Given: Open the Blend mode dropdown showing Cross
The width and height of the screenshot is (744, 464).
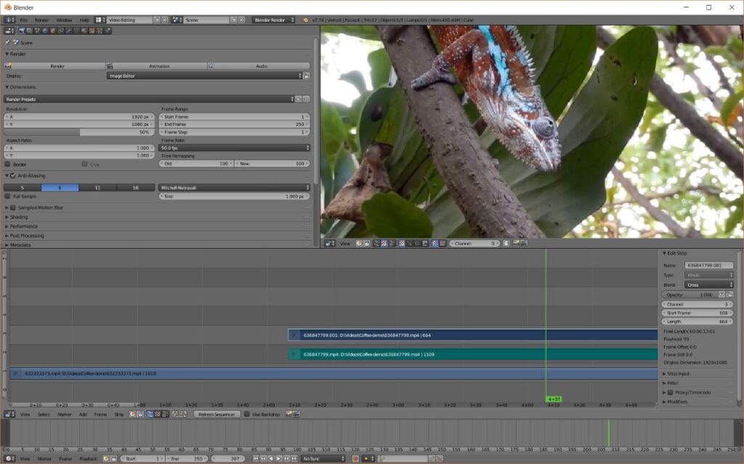Looking at the screenshot, I should tap(708, 284).
